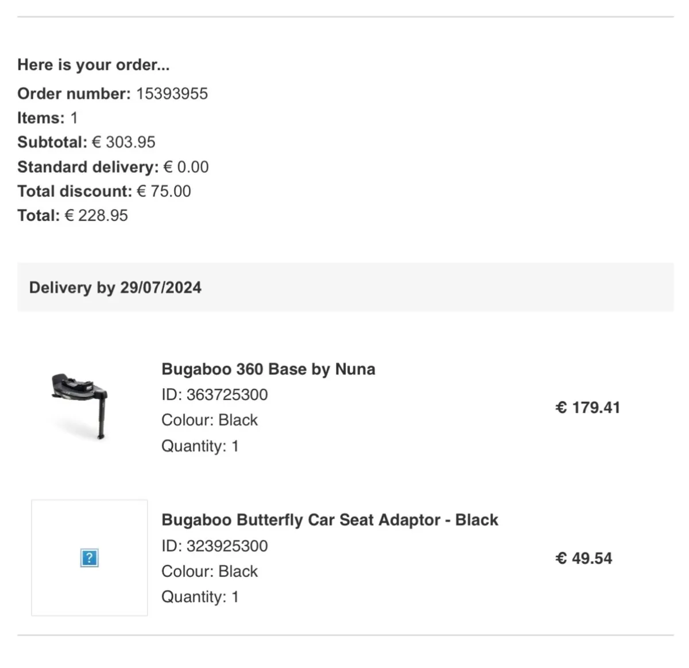This screenshot has width=689, height=668.
Task: Click the "Here is your order..." heading
Action: (93, 64)
